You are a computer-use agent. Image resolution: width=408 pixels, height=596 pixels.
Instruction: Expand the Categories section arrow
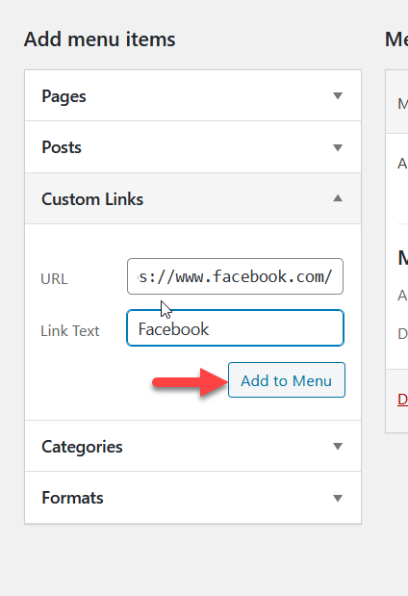(x=338, y=446)
